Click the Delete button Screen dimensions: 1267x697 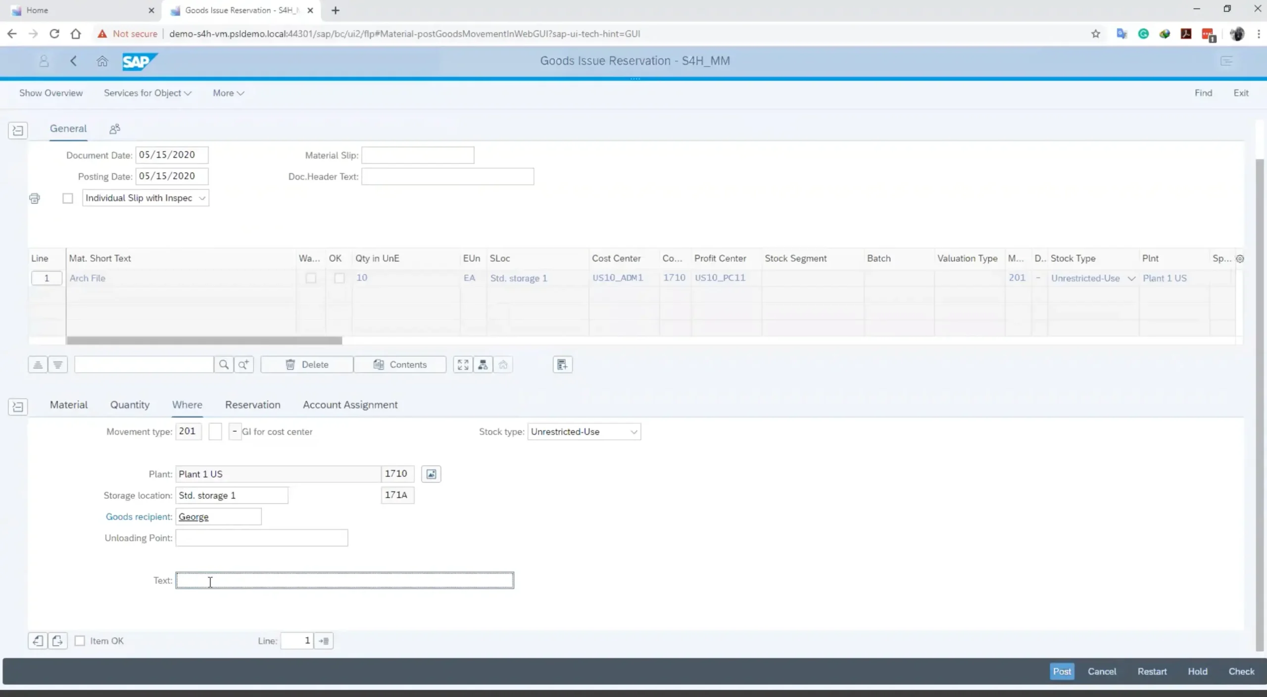tap(307, 365)
